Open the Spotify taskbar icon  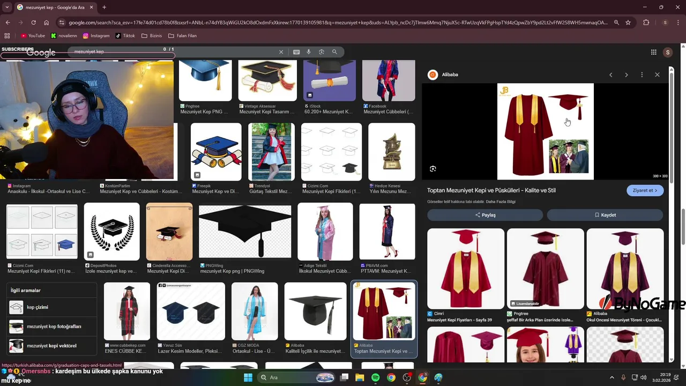click(x=375, y=377)
